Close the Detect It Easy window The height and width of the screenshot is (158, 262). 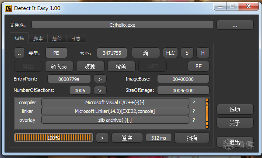(248, 7)
